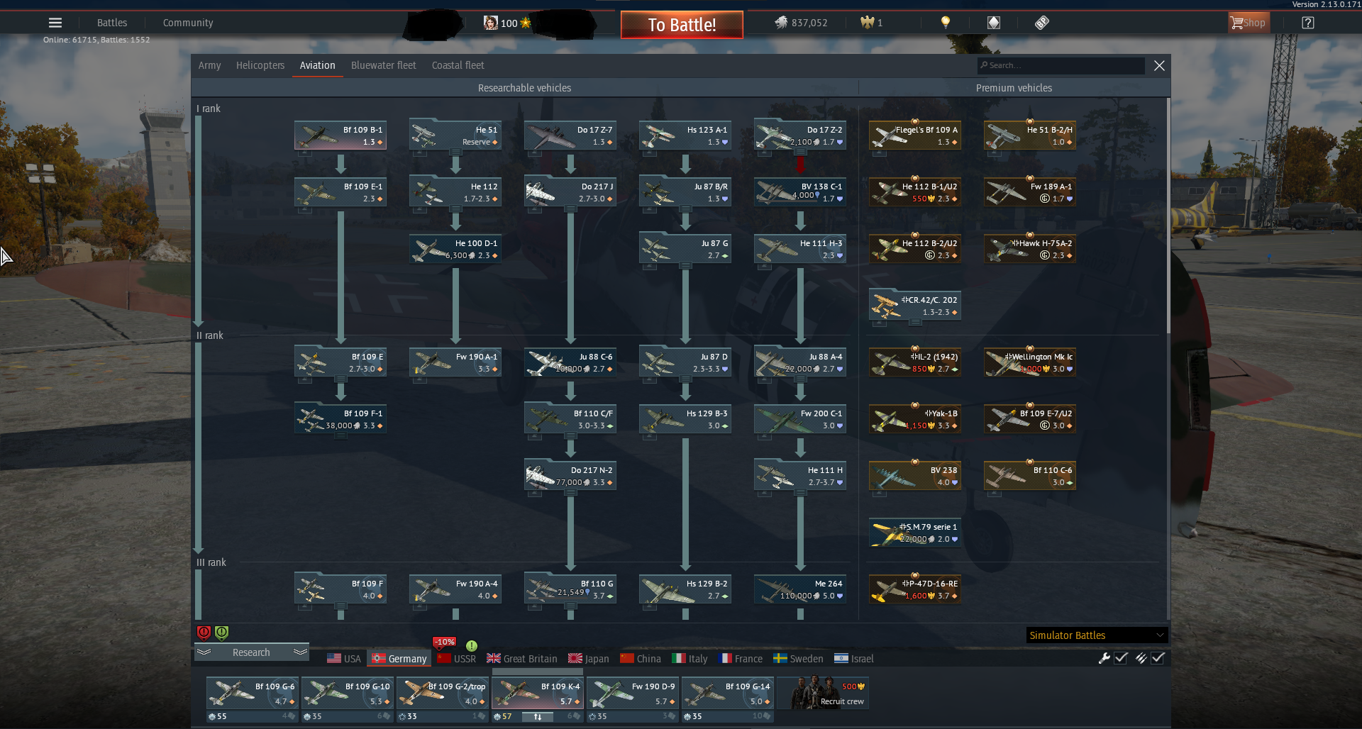Viewport: 1362px width, 729px height.
Task: Click the wrench repair icon
Action: tap(1104, 658)
